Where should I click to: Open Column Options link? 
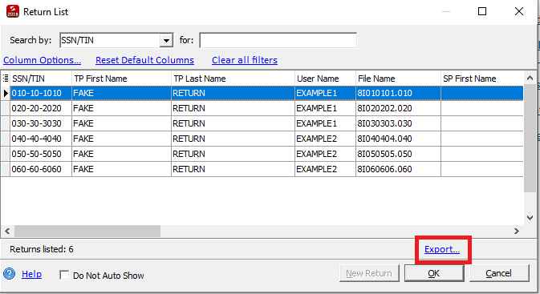tap(42, 60)
